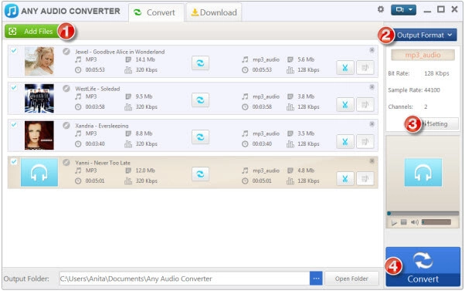The height and width of the screenshot is (294, 465).
Task: Open the screen mode dropdown in title bar
Action: pos(403,10)
